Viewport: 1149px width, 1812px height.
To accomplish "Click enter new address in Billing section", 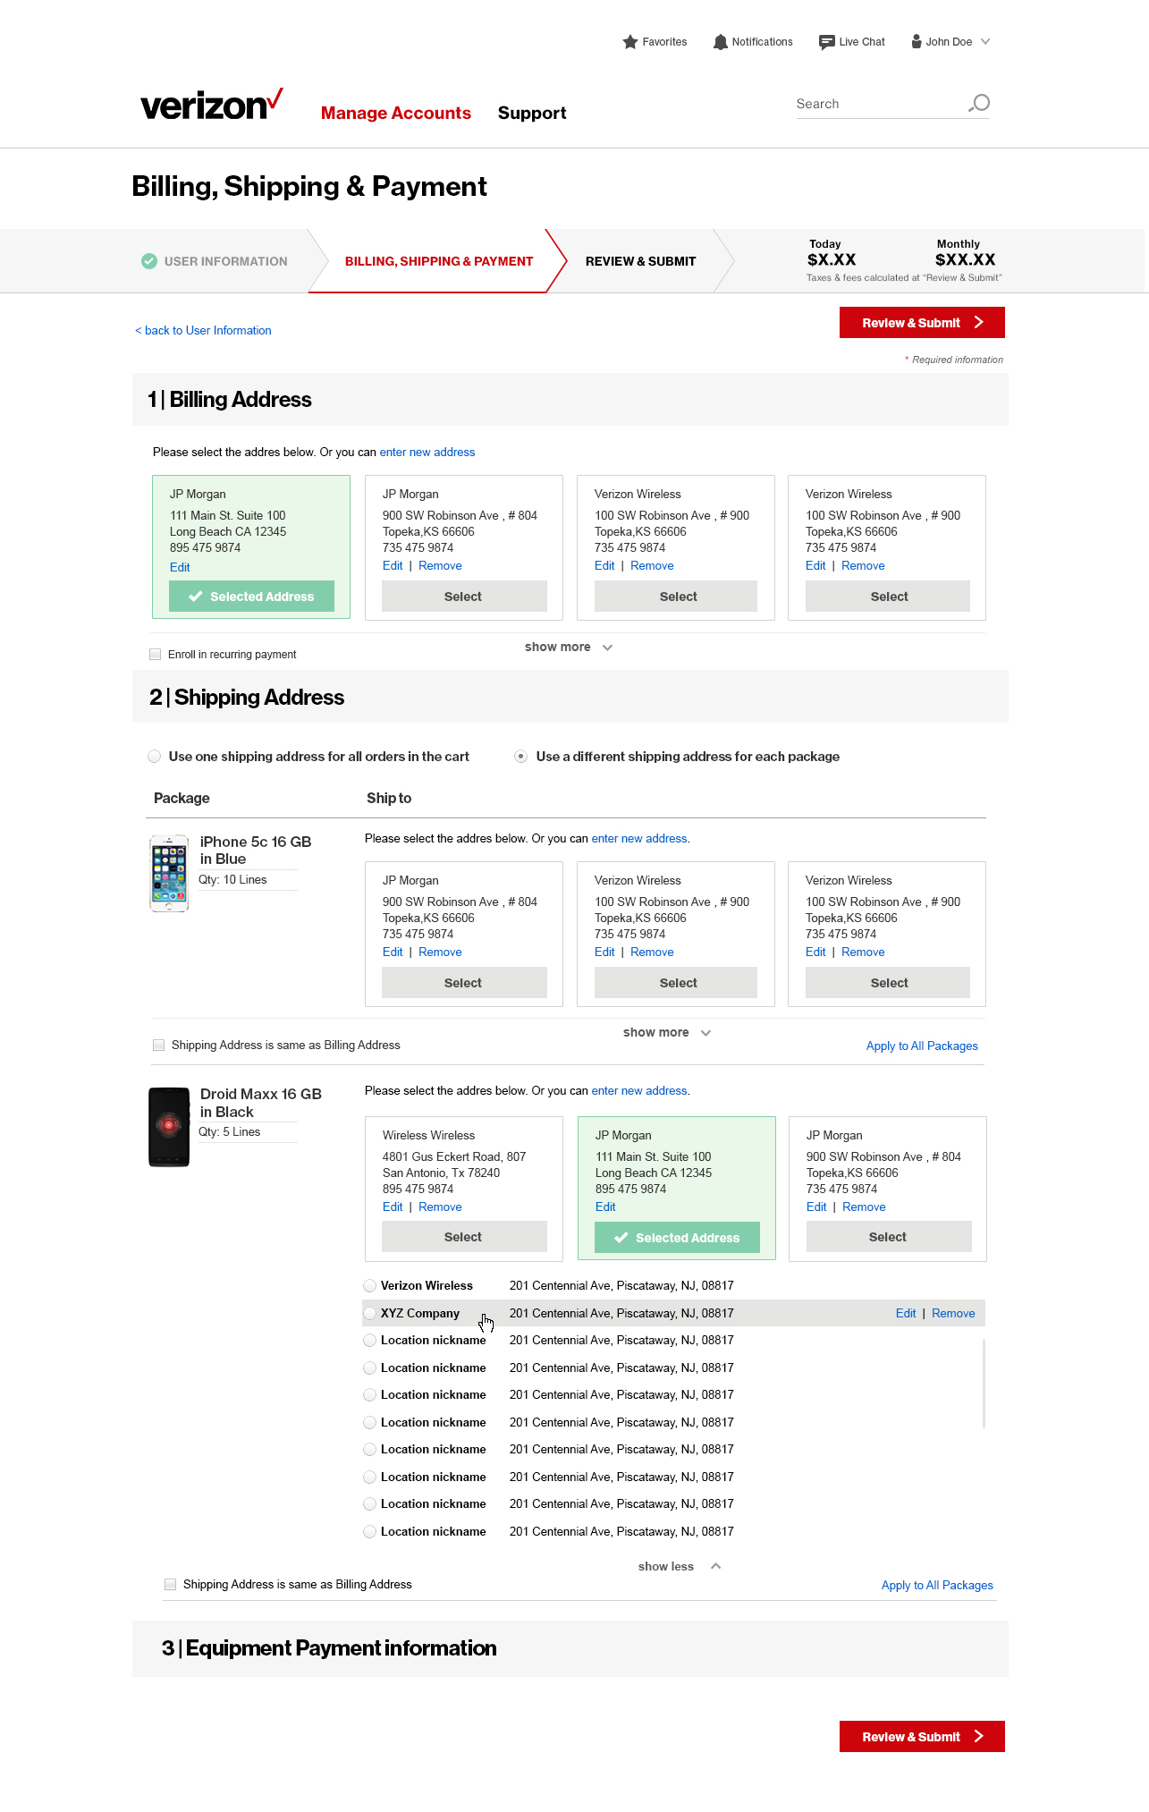I will [427, 452].
